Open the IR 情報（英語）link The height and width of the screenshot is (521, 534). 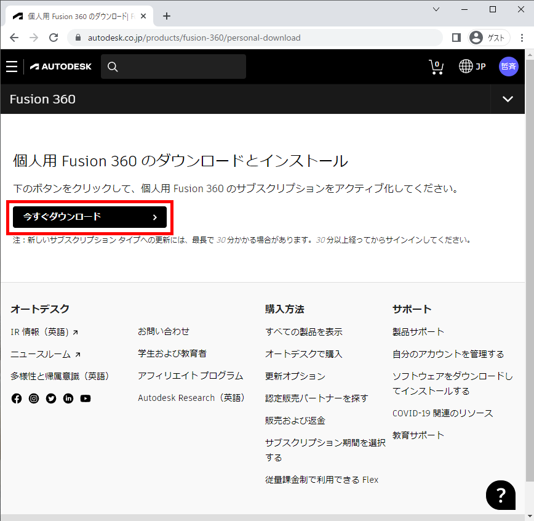pos(44,332)
